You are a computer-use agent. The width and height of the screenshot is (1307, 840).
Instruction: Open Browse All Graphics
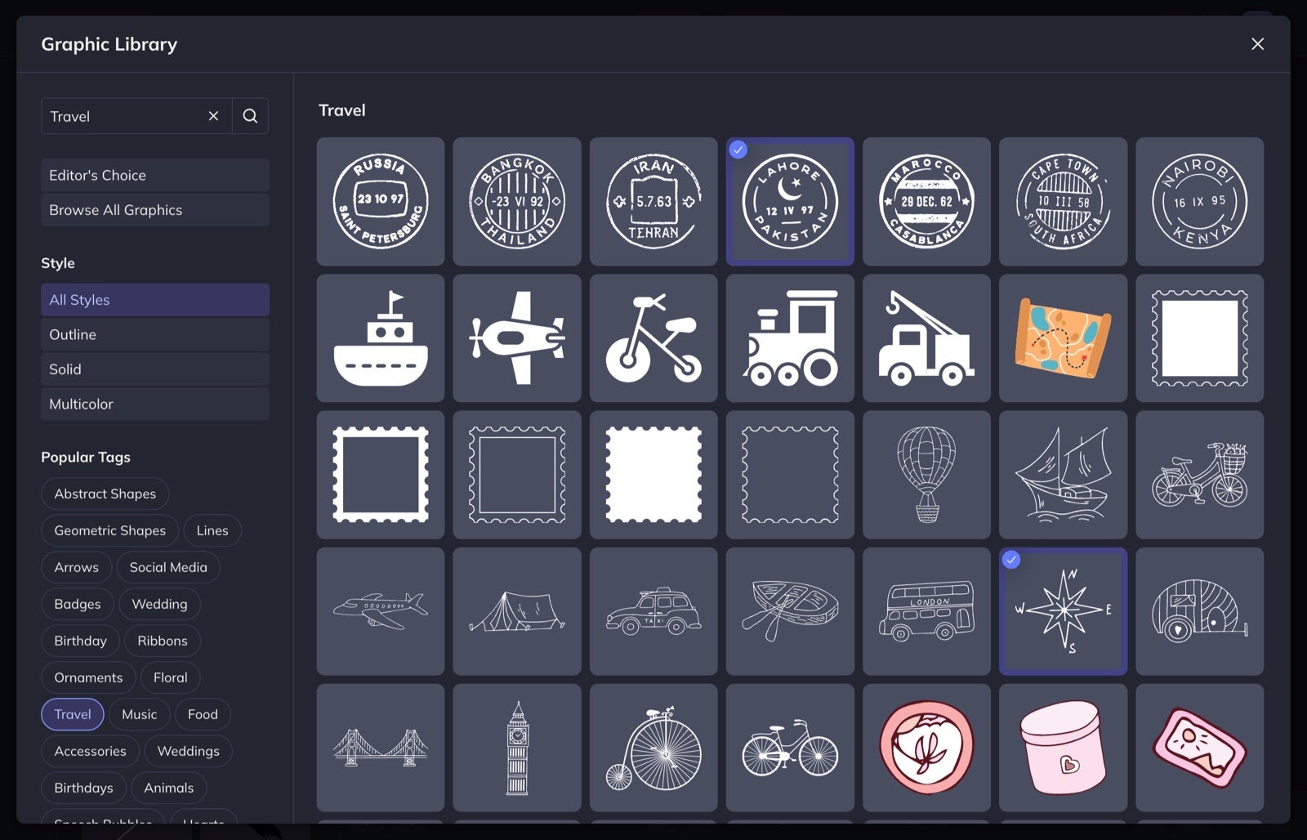tap(155, 210)
